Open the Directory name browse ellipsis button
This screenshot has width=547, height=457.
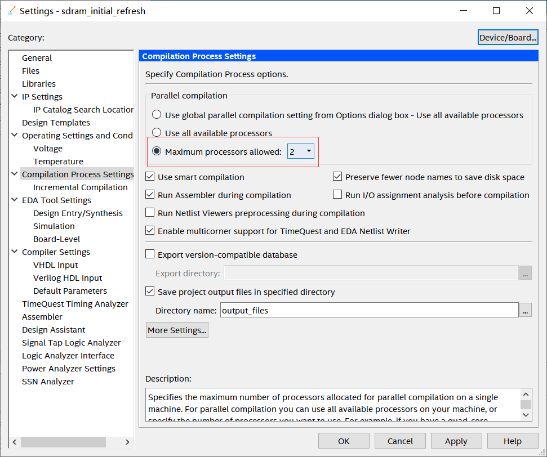(525, 310)
